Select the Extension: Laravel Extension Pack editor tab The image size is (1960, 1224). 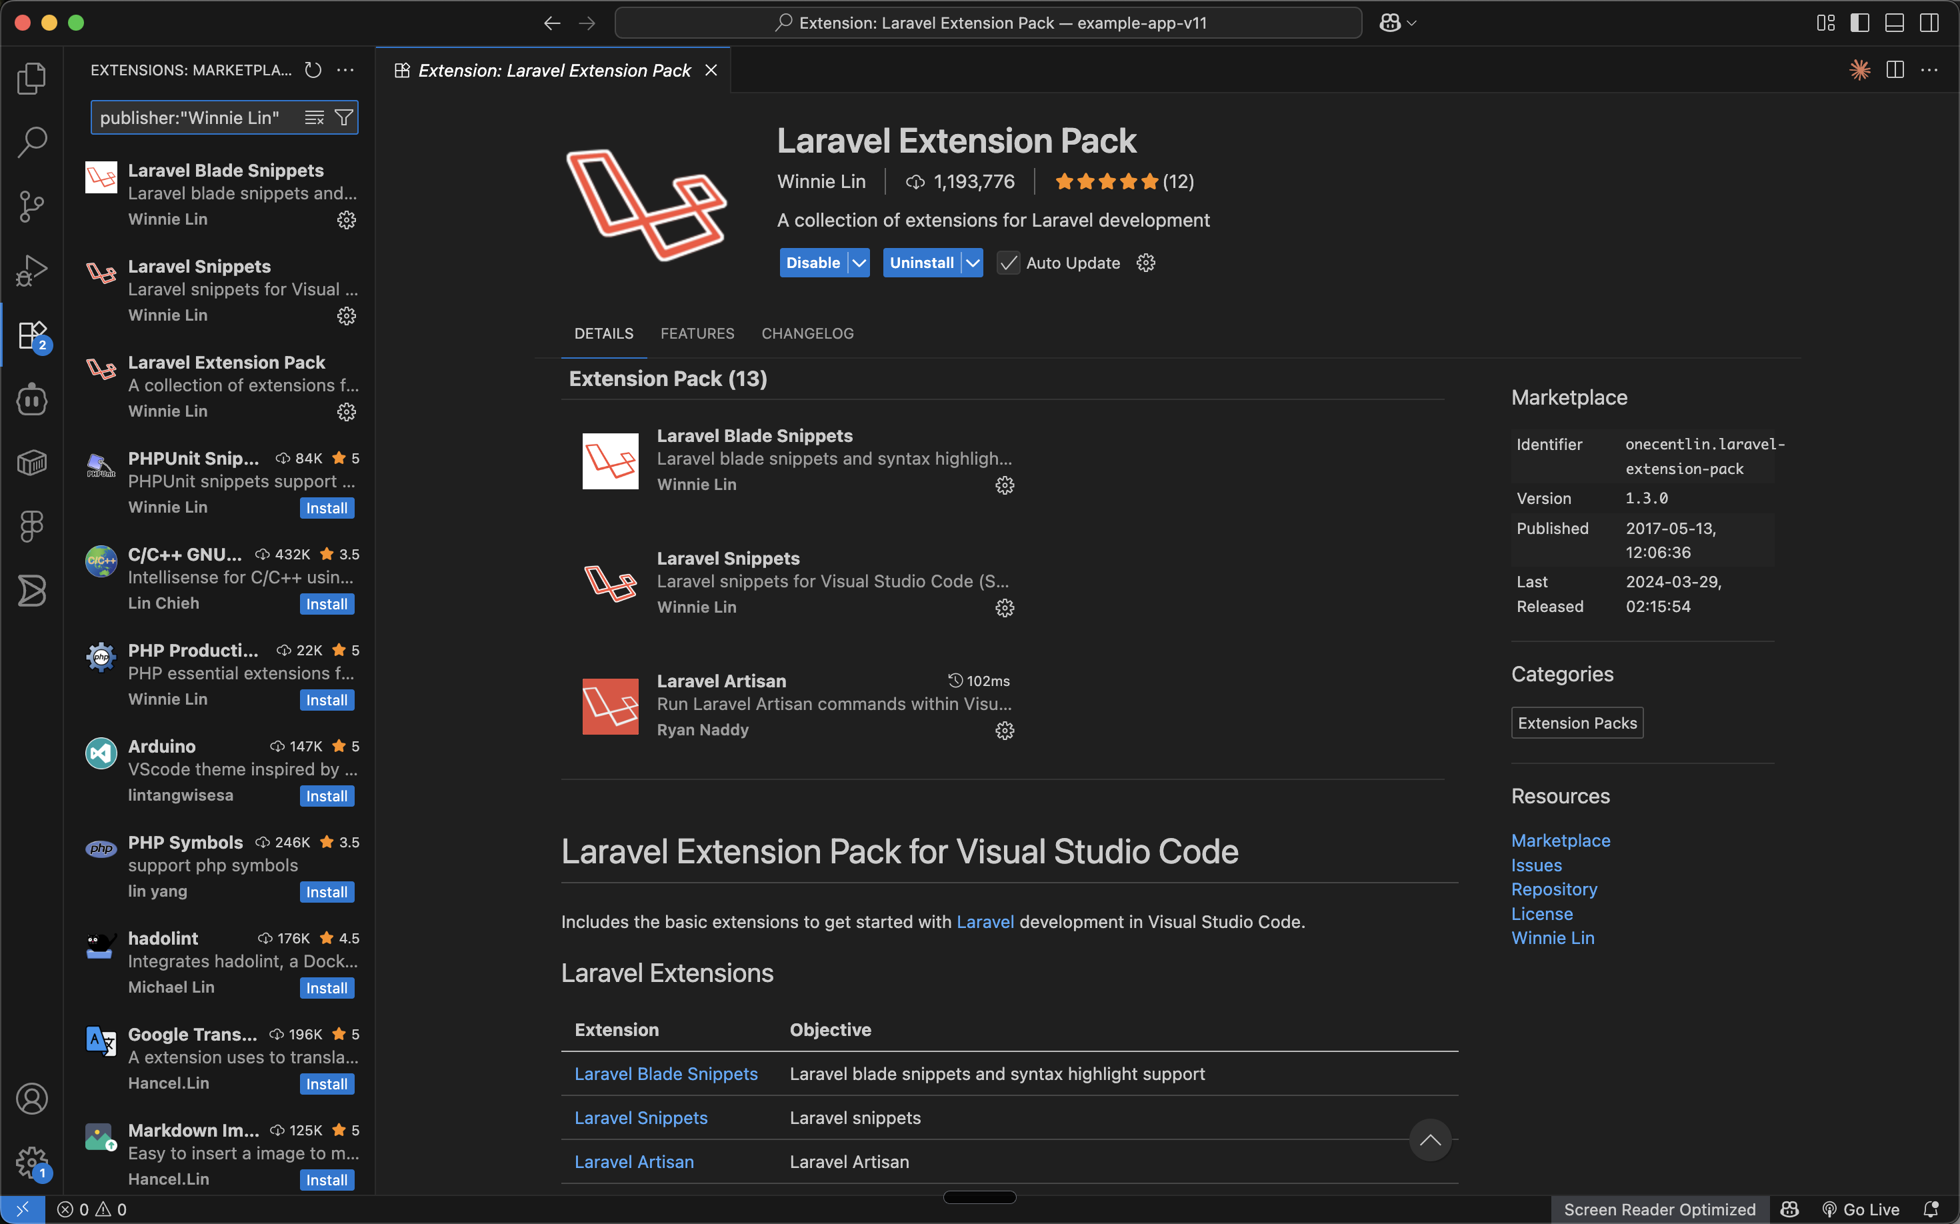[554, 71]
